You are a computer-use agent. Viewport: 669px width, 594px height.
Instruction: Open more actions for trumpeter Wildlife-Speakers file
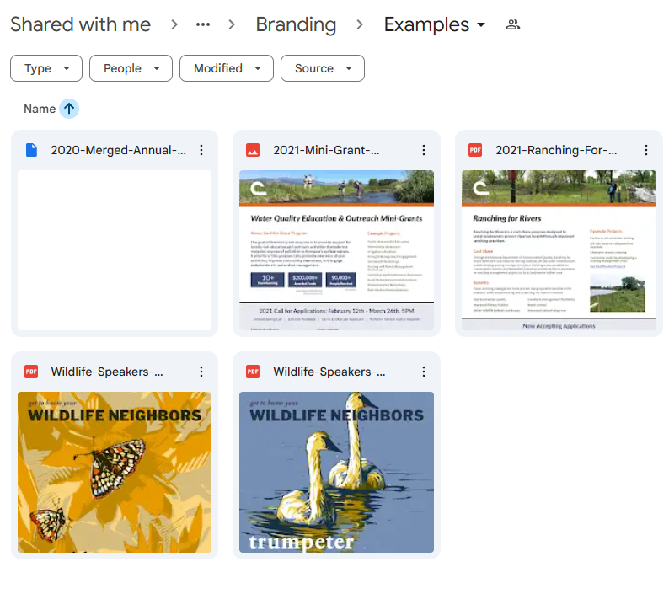[x=424, y=372]
